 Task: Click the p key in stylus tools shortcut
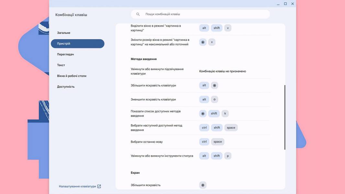tap(228, 156)
